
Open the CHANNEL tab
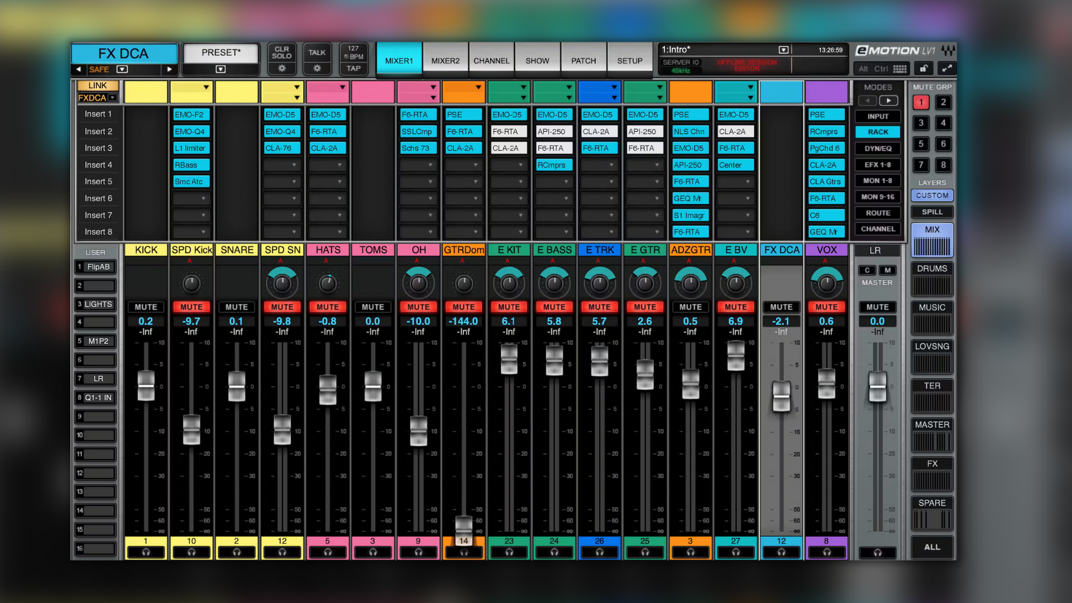click(491, 60)
